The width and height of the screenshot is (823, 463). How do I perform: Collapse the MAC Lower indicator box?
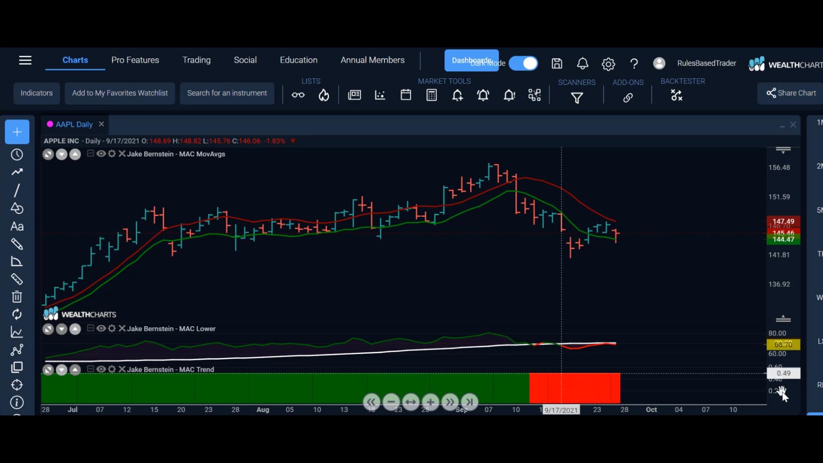tap(90, 328)
